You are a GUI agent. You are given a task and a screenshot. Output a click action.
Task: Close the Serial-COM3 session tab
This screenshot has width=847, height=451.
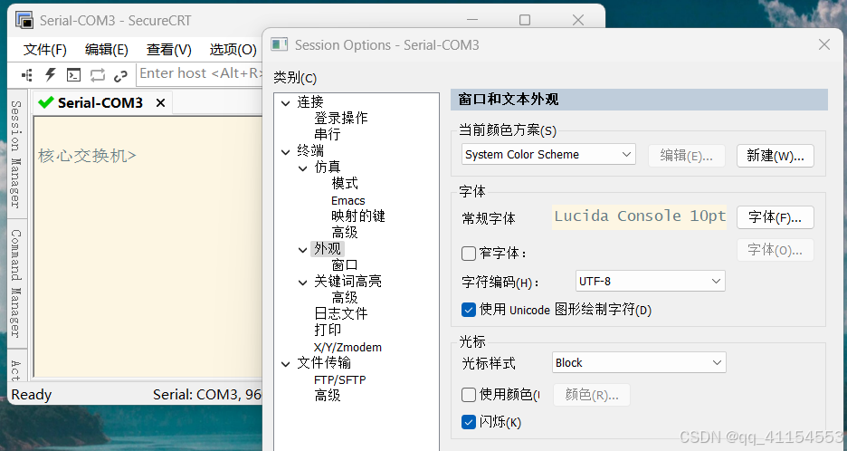point(160,102)
